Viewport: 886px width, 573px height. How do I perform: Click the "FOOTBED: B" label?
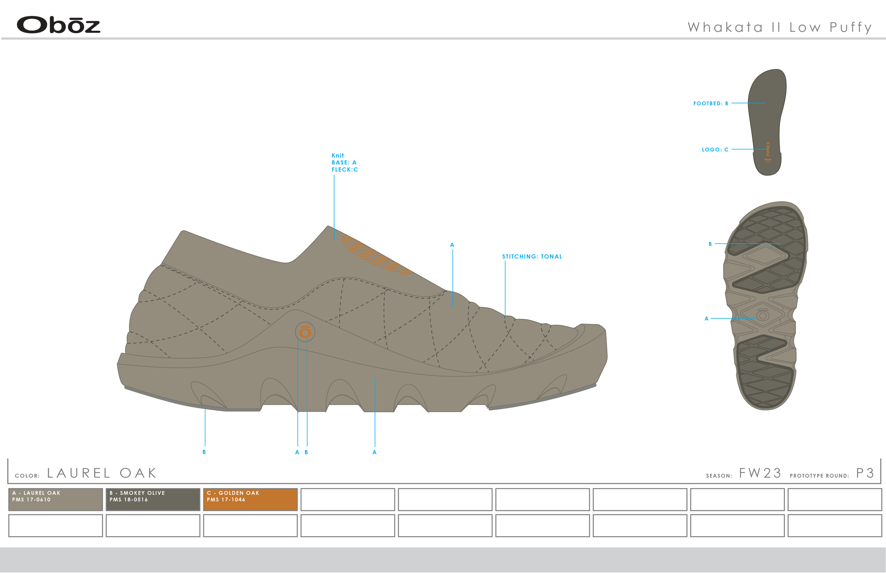(x=711, y=103)
